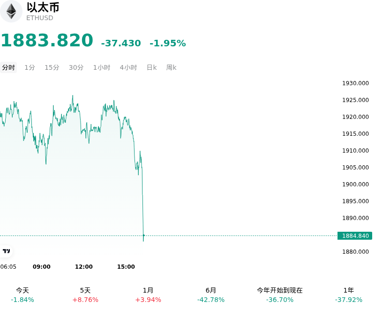Image resolution: width=375 pixels, height=309 pixels.
Task: Select the 分时 timeframe tab
Action: pyautogui.click(x=8, y=67)
